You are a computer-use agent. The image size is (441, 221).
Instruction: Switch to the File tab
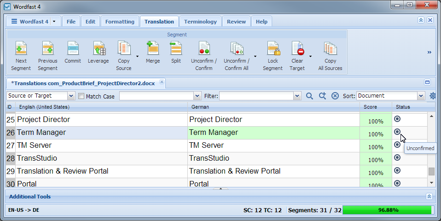(71, 22)
